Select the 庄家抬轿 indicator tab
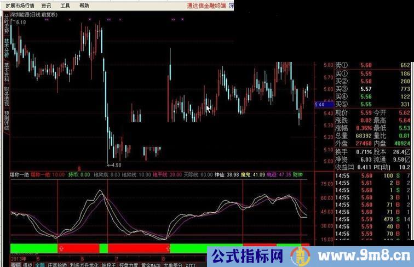Viewport: 414px width, 267px height. [x=57, y=264]
